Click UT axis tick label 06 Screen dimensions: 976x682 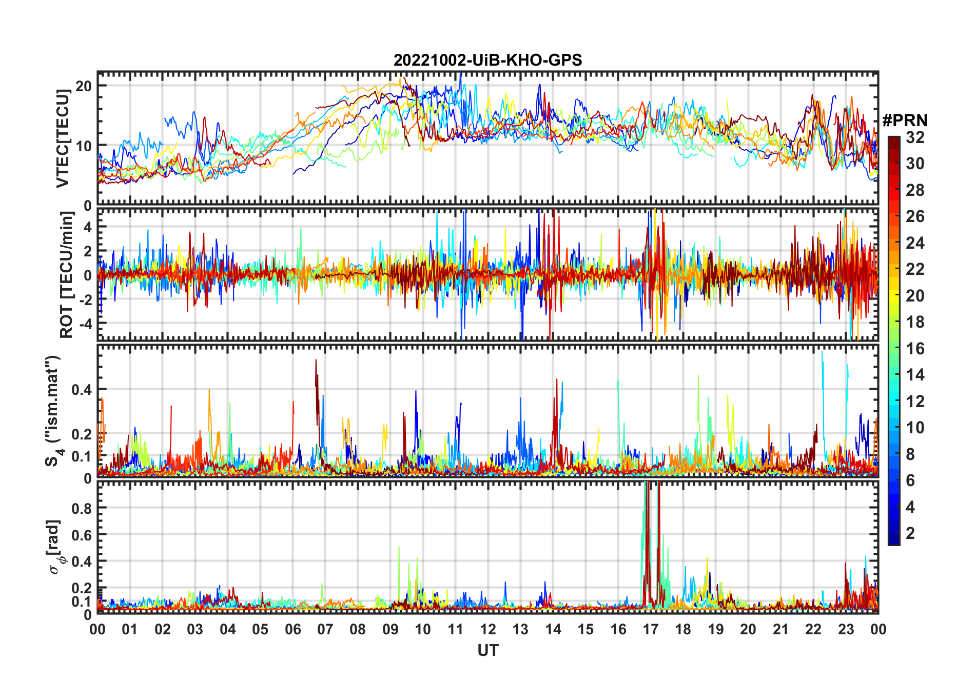[x=293, y=629]
